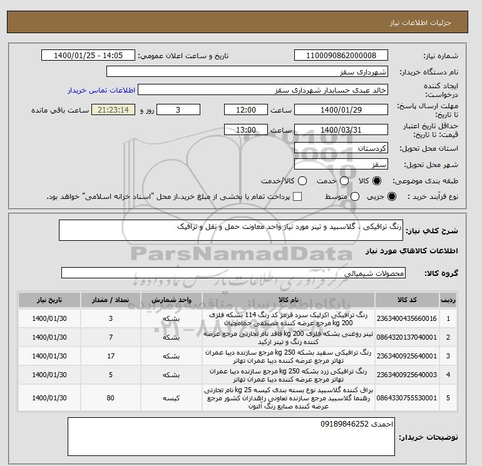Click the تینر روغنی item name in row 2
The image size is (482, 466).
tap(289, 338)
